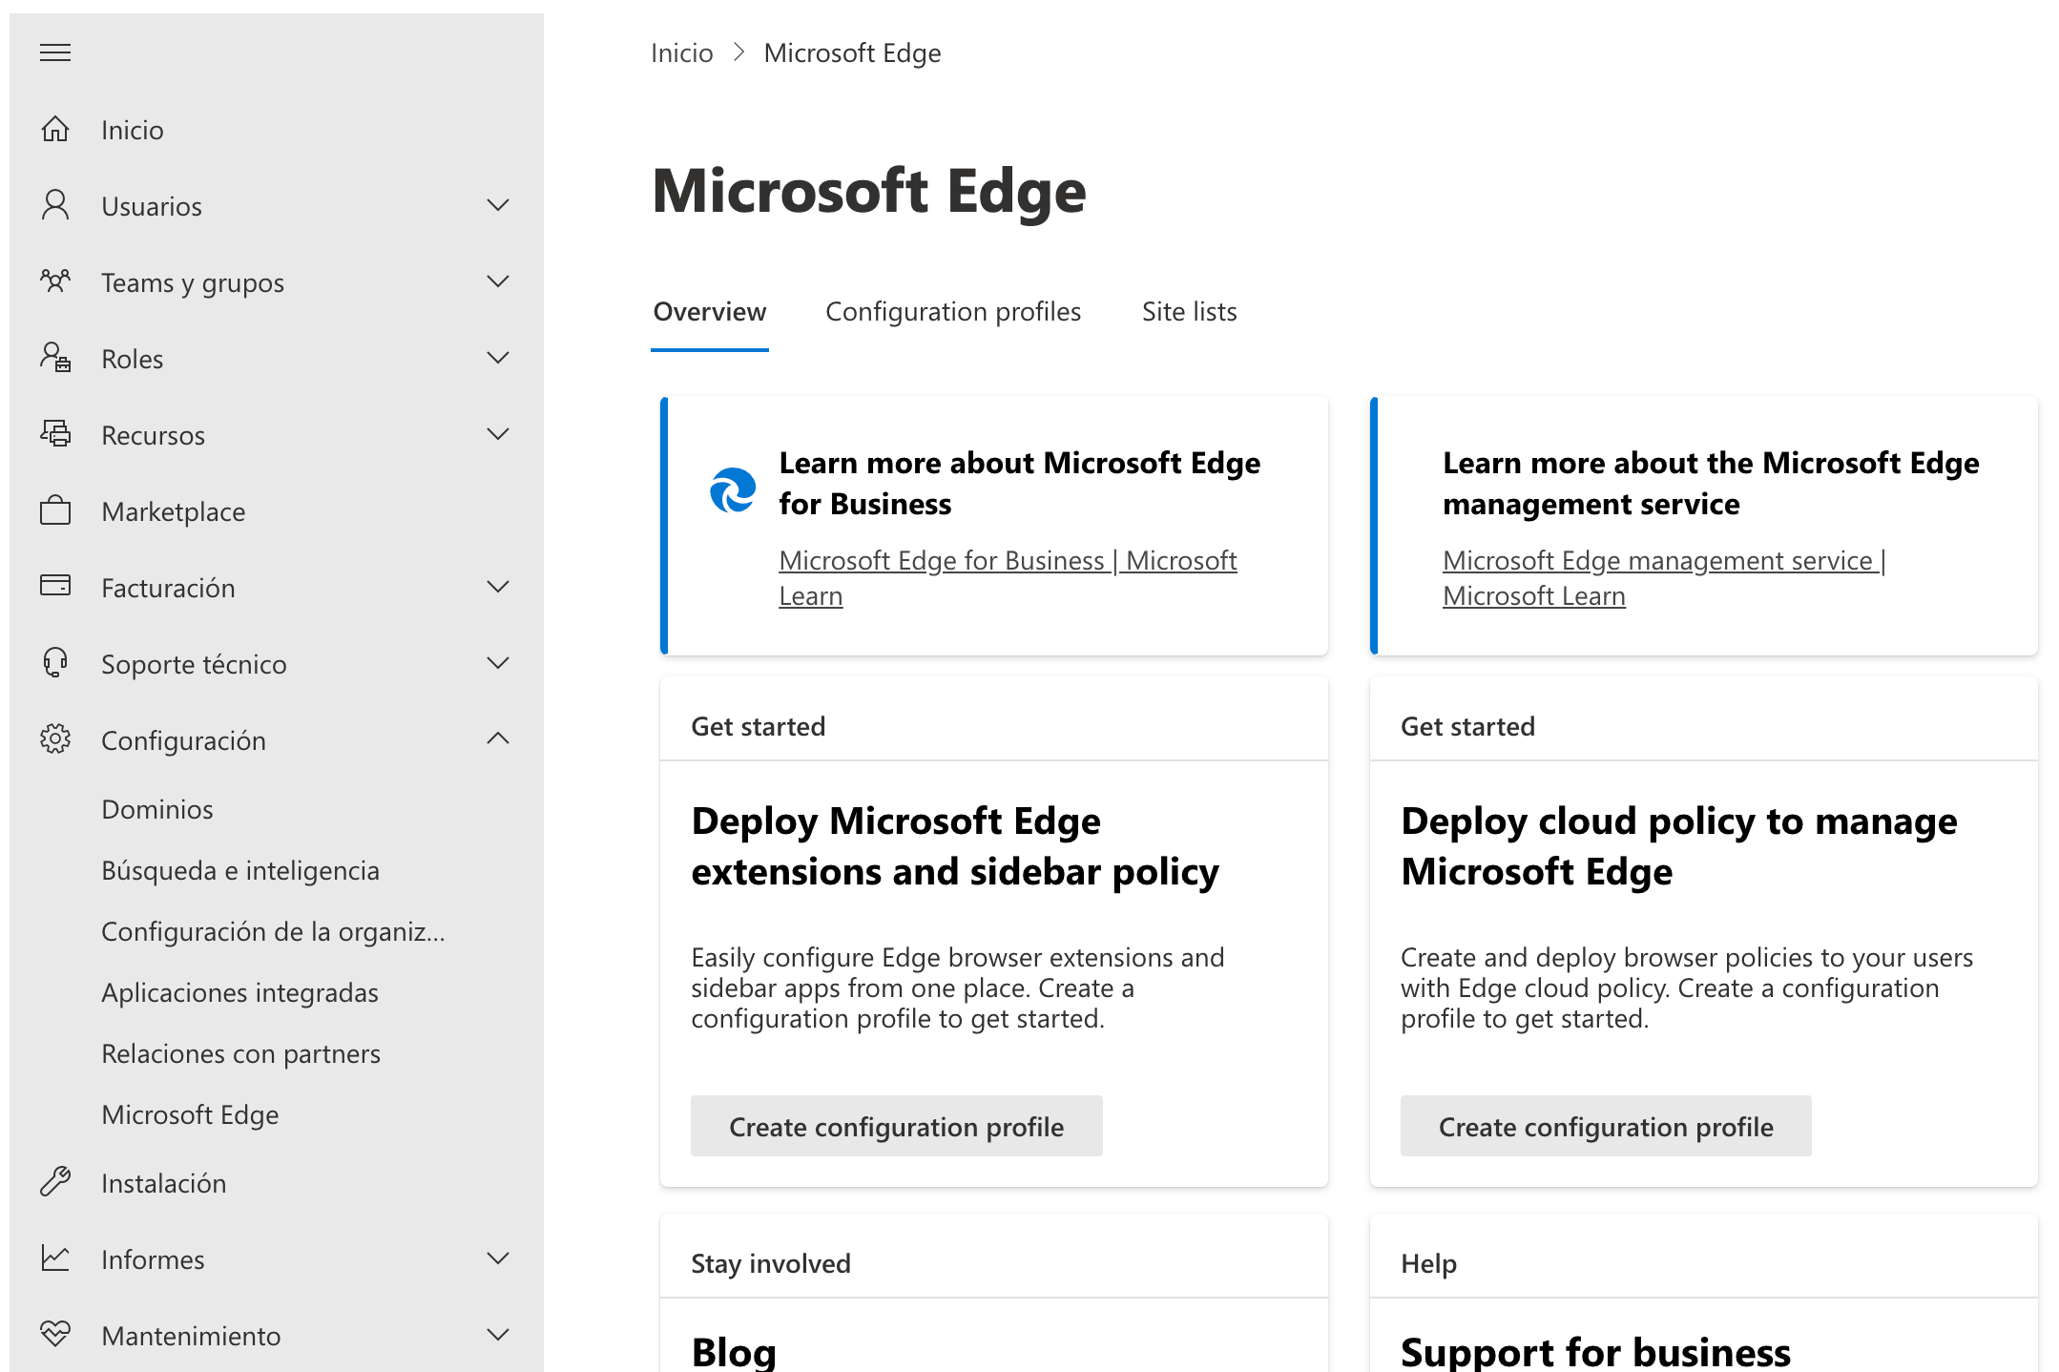The image size is (2059, 1372).
Task: Click the Teams y grupos people icon
Action: point(55,281)
